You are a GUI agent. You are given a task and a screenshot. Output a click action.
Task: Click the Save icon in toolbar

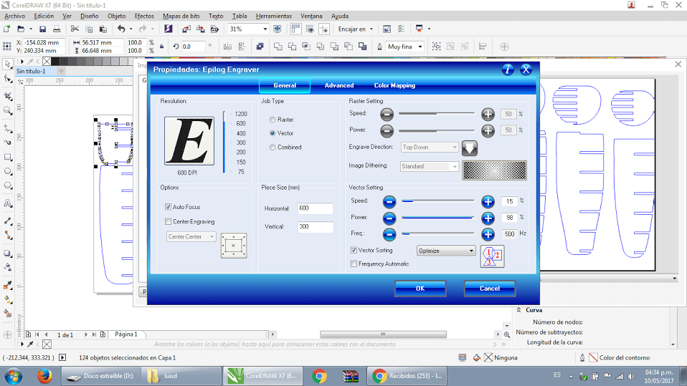(42, 29)
